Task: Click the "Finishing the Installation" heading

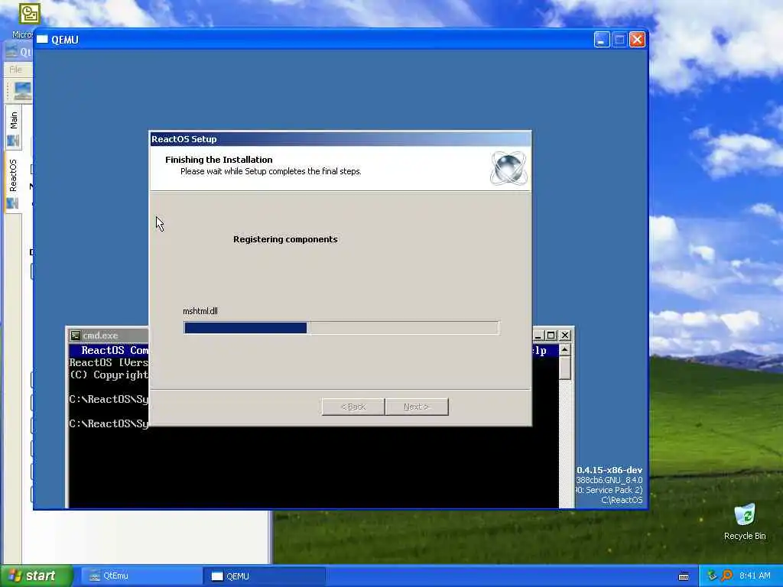Action: click(x=219, y=160)
